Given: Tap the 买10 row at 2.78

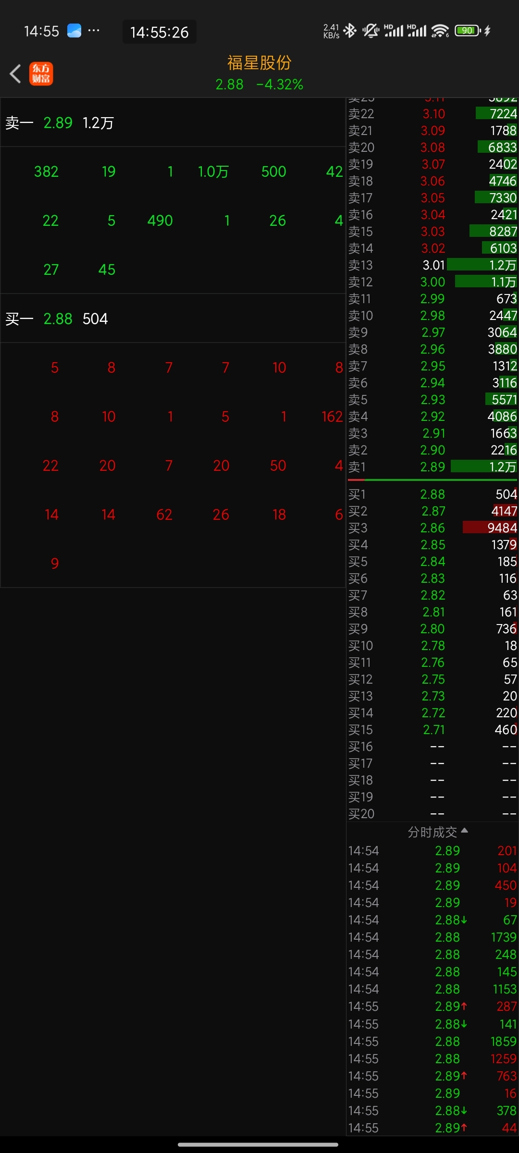Looking at the screenshot, I should pyautogui.click(x=432, y=646).
